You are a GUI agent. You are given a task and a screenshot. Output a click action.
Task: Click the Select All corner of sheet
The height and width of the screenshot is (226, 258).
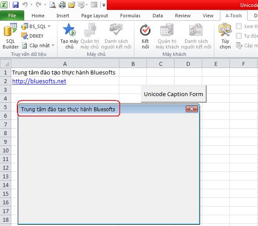6,64
